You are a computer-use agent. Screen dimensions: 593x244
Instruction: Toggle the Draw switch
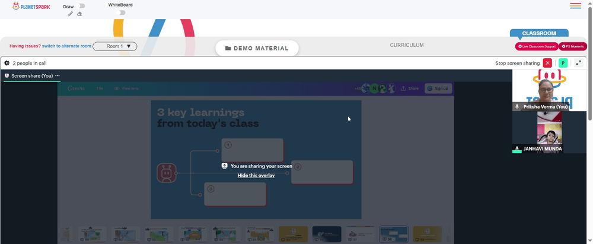point(81,6)
